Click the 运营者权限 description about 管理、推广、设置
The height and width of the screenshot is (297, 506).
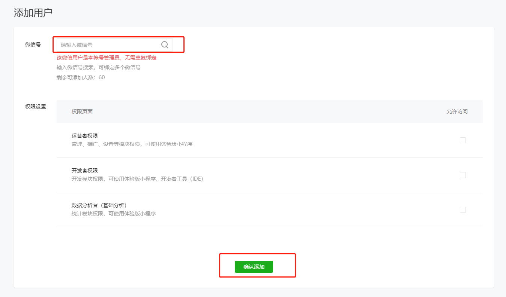[132, 144]
